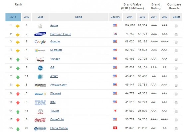Check the compare box for Apple
184x132 pixels.
[176, 26]
